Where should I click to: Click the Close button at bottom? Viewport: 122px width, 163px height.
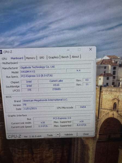coord(86,134)
